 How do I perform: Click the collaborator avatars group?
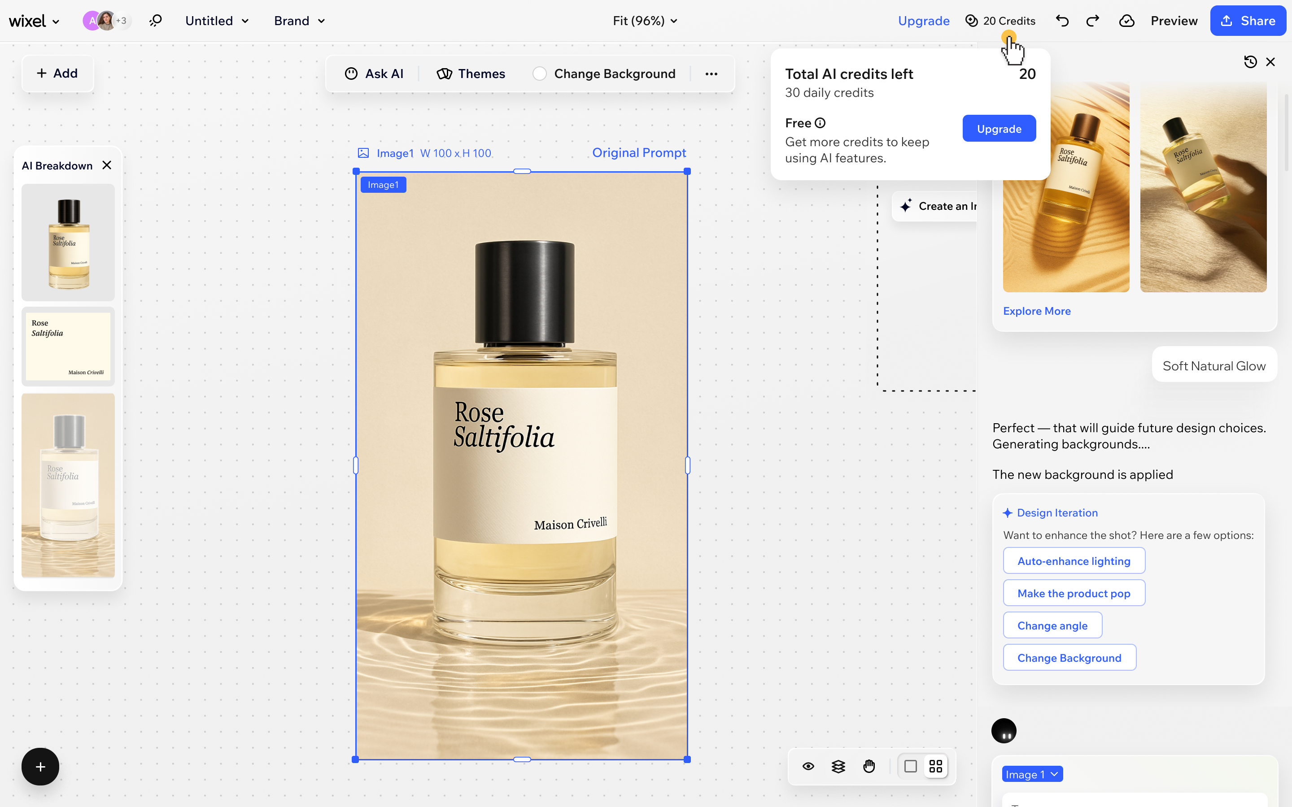(107, 21)
